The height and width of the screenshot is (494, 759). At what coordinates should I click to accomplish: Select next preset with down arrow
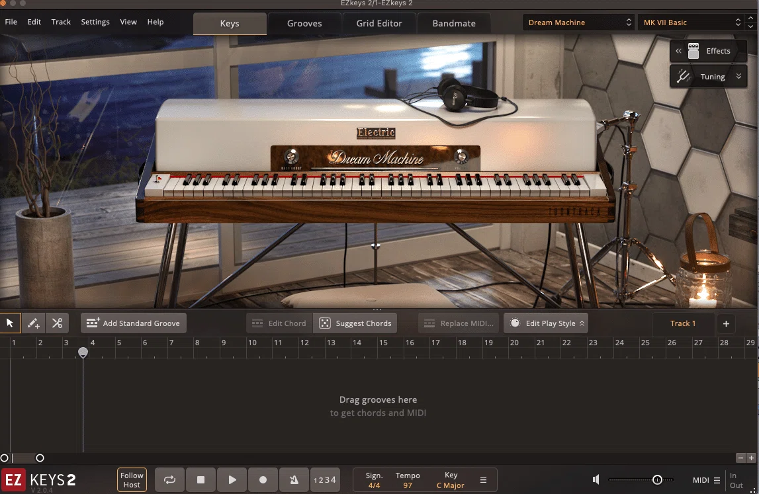click(x=751, y=26)
